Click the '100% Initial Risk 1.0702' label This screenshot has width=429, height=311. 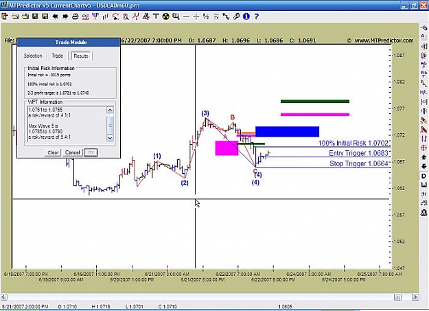(x=353, y=143)
